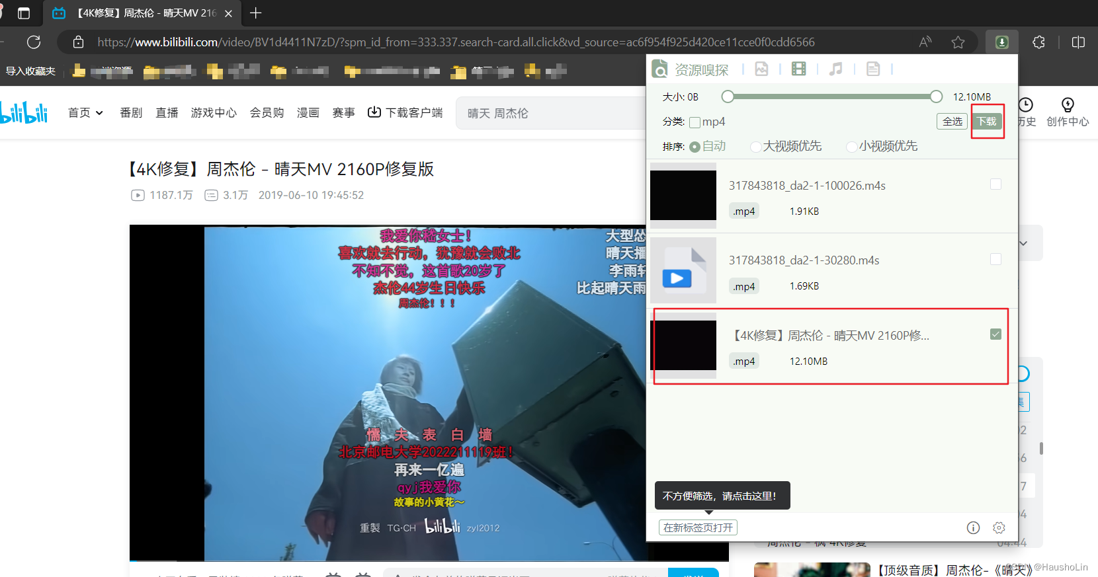
Task: Click the green 下载 button
Action: coord(987,122)
